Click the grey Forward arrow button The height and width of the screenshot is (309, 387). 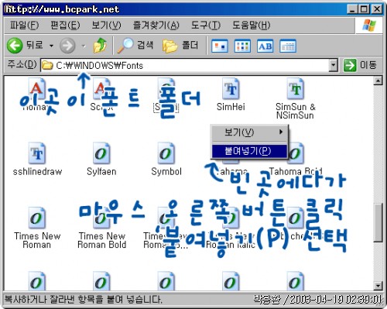pyautogui.click(x=67, y=46)
